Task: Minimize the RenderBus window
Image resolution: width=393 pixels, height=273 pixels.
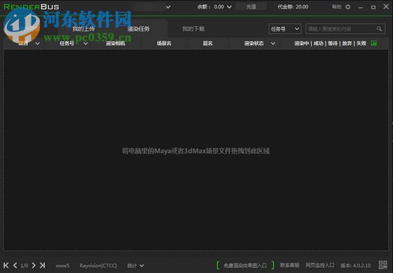Action: pyautogui.click(x=361, y=7)
